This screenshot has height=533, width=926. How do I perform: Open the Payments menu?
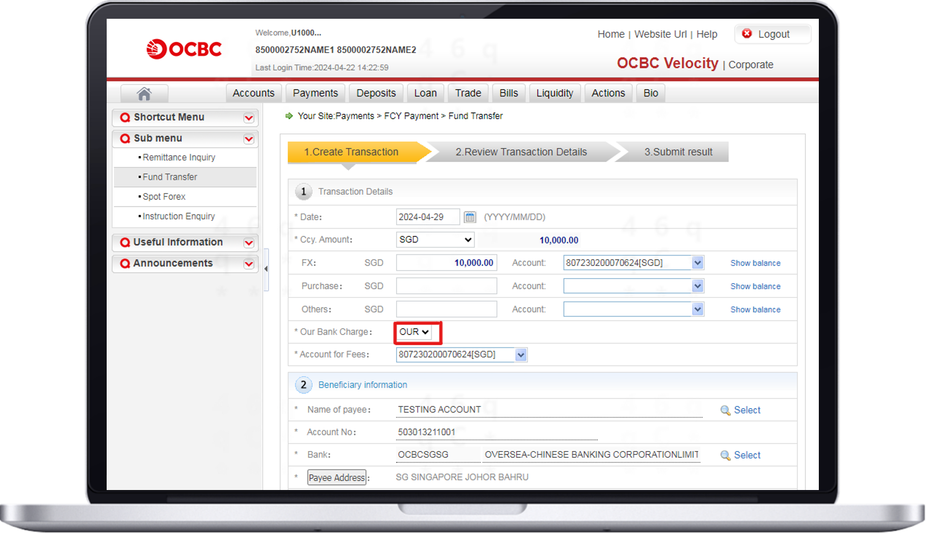click(x=315, y=93)
